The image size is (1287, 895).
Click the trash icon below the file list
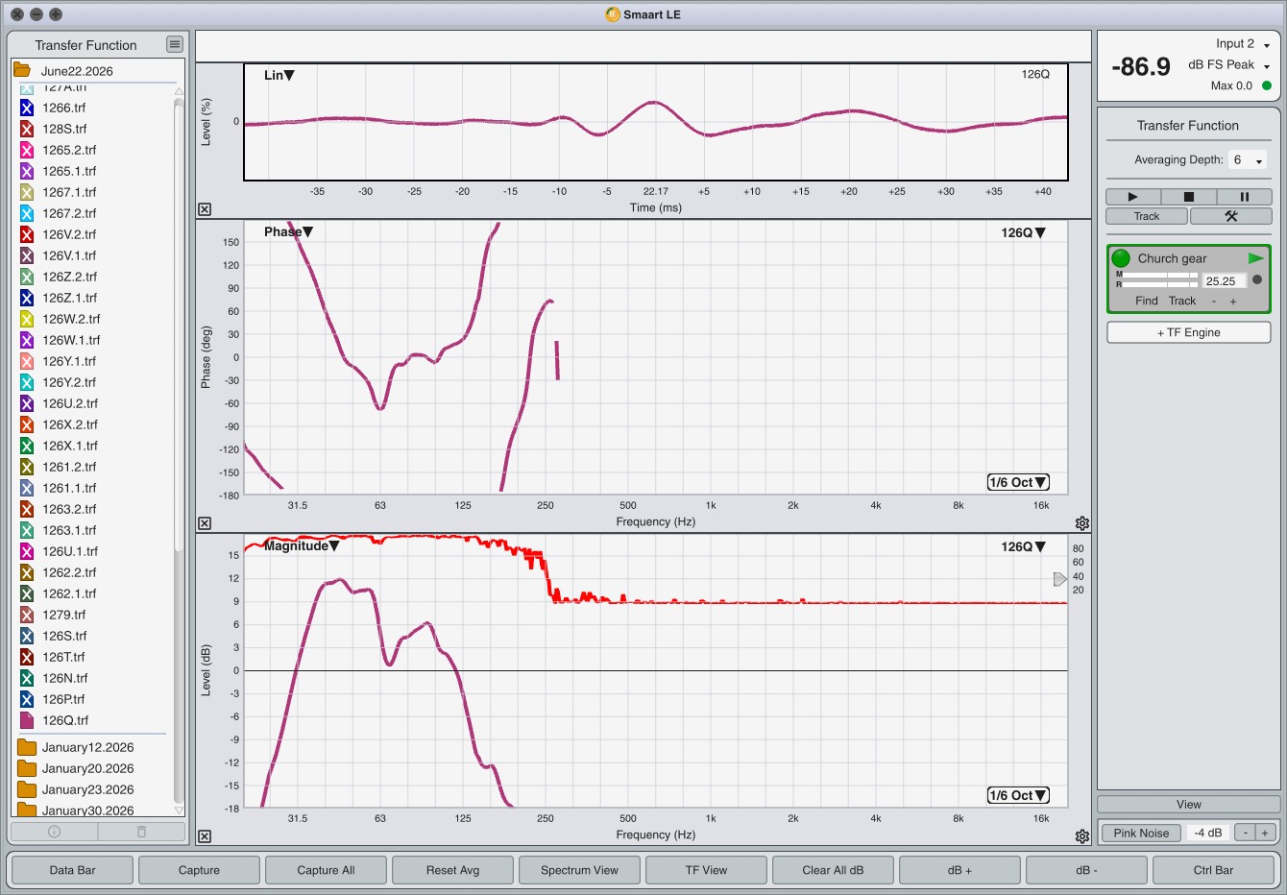[x=141, y=832]
